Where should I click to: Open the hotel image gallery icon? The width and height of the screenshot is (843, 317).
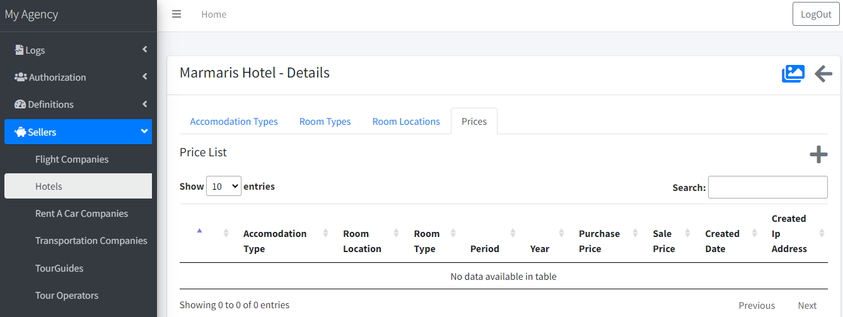click(793, 74)
